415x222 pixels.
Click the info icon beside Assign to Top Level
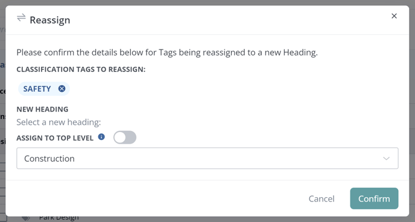[x=101, y=137]
